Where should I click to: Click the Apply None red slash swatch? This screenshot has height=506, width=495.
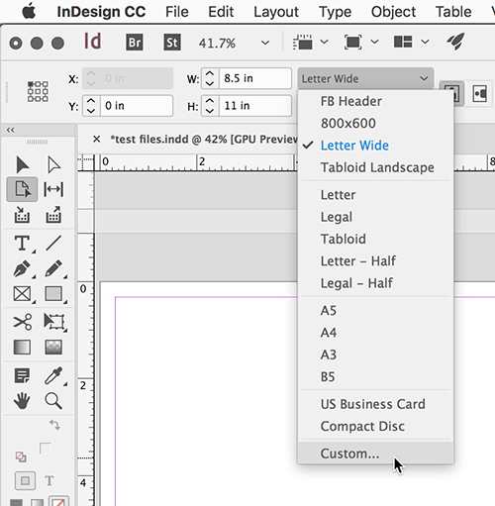[x=58, y=501]
